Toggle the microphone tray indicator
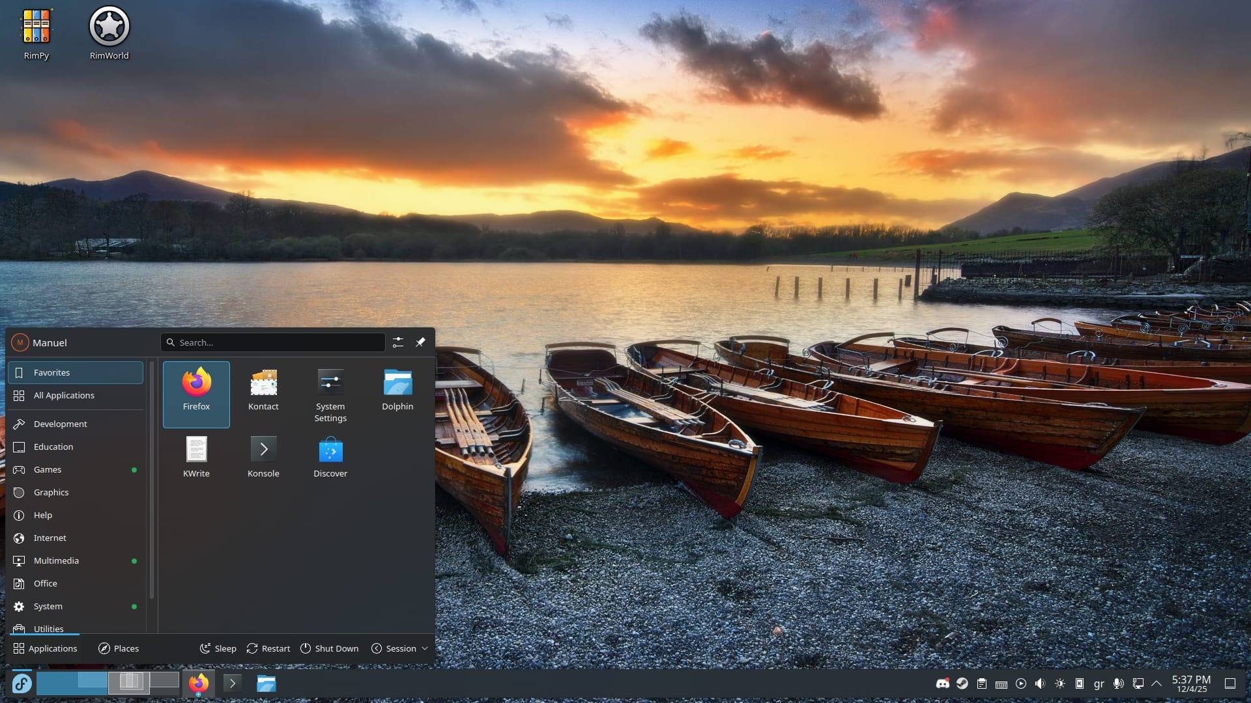Viewport: 1251px width, 703px height. (1118, 683)
